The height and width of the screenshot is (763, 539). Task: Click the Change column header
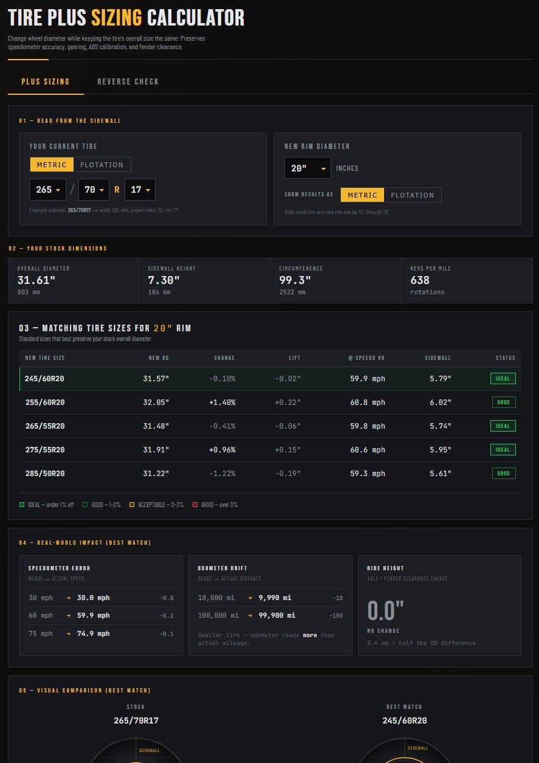tap(224, 358)
